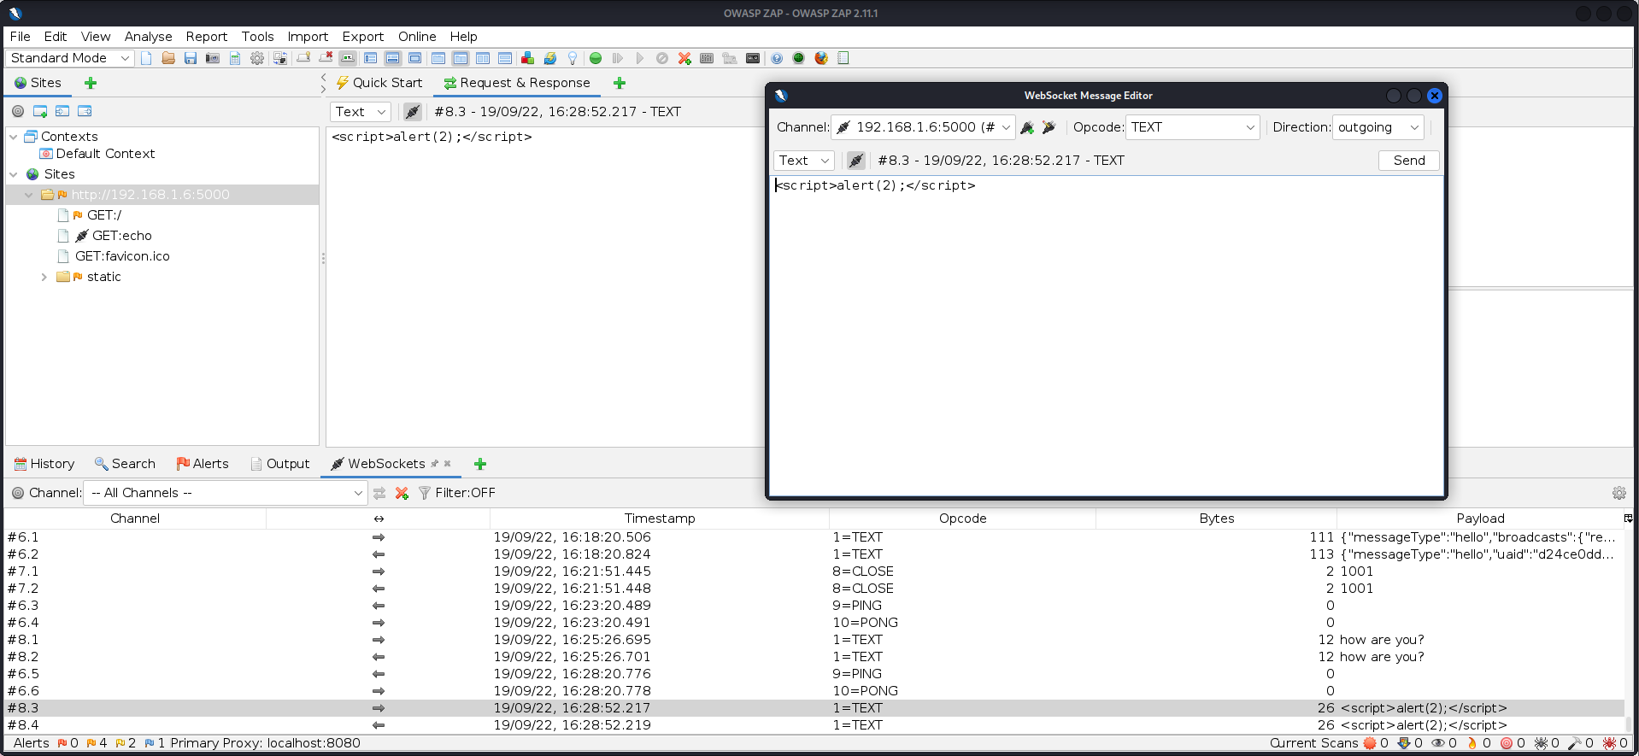1639x756 pixels.
Task: Toggle the Filter:OFF WebSocket filter
Action: click(x=457, y=493)
